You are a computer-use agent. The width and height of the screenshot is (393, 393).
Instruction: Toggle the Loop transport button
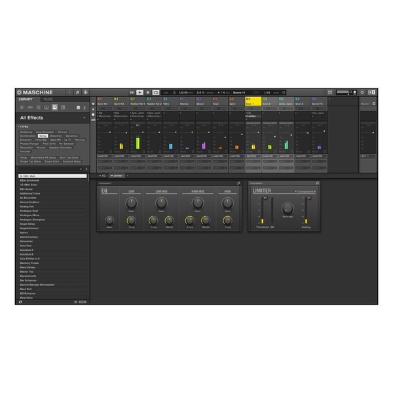[156, 92]
